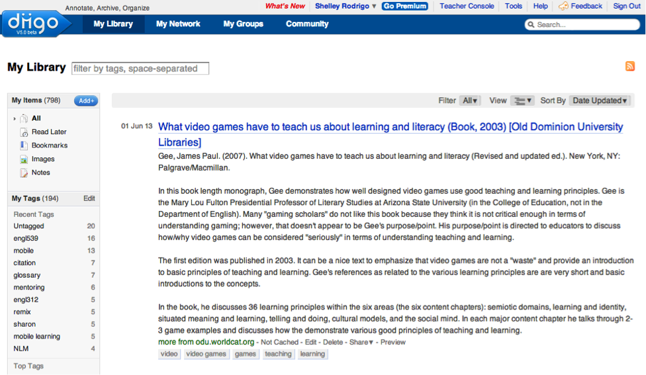The width and height of the screenshot is (646, 375).
Task: Click the Add+ button in My Items
Action: [86, 101]
